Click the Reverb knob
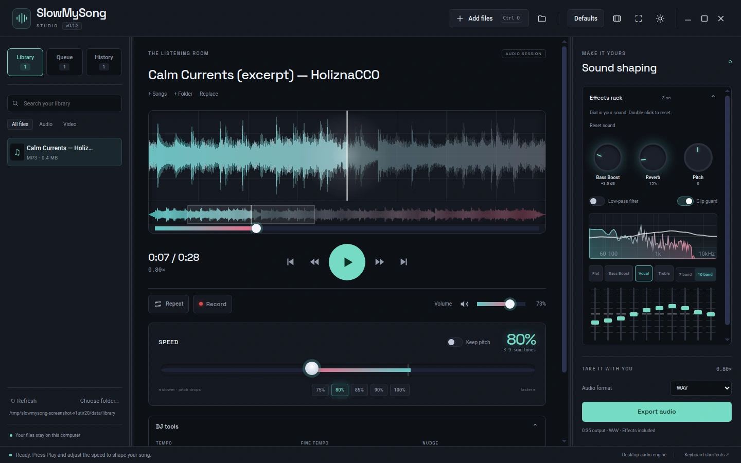 (x=652, y=157)
